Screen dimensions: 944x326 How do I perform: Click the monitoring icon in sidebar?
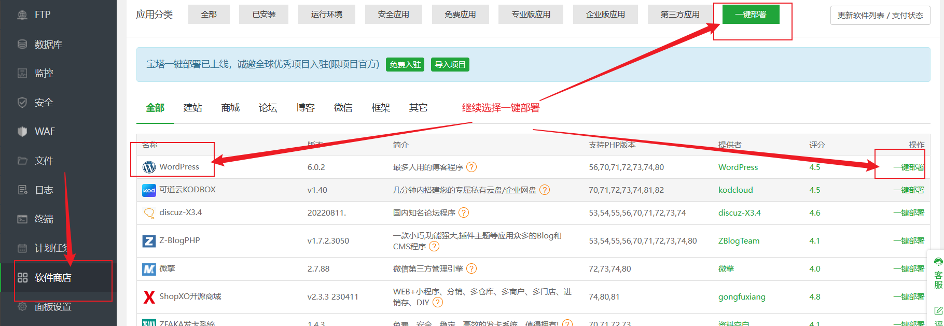[x=22, y=73]
